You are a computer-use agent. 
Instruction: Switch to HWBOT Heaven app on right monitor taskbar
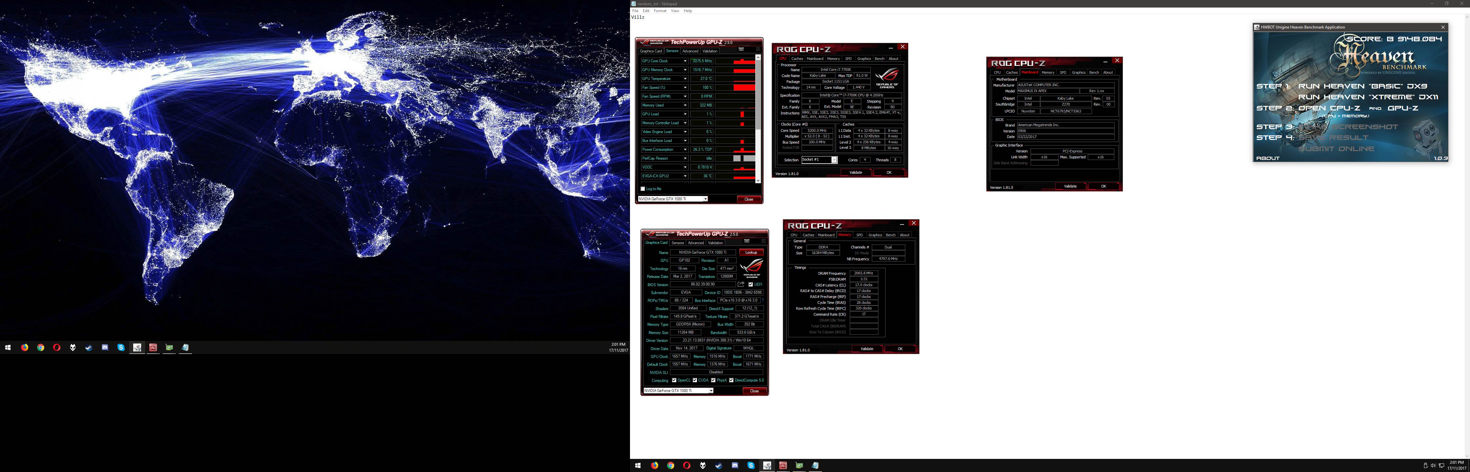(767, 466)
